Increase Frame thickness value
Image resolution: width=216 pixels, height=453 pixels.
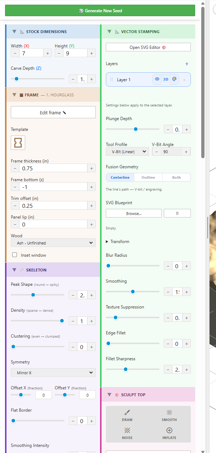[91, 168]
